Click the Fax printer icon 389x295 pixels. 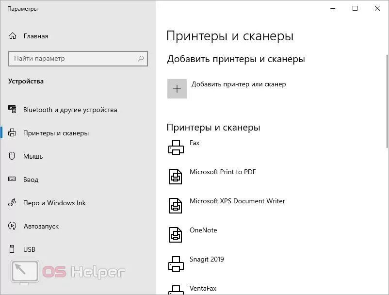[176, 147]
